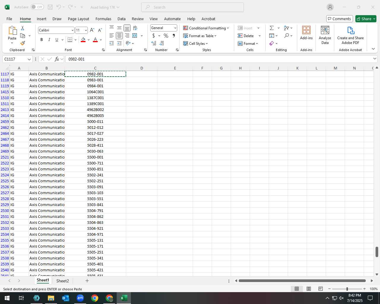The height and width of the screenshot is (304, 380).
Task: Click the zoom slider handle
Action: coord(347,289)
